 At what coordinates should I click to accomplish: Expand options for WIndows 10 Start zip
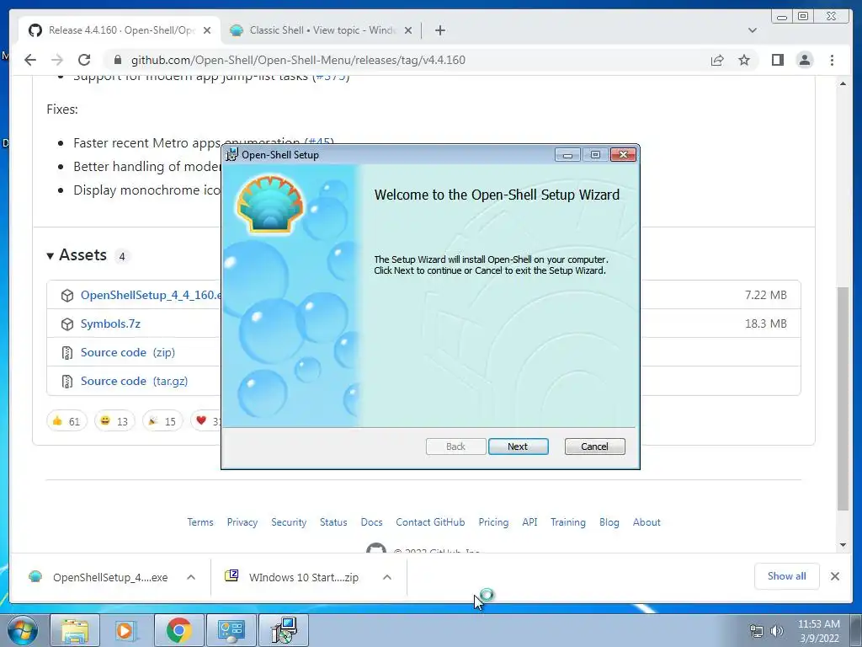(387, 577)
